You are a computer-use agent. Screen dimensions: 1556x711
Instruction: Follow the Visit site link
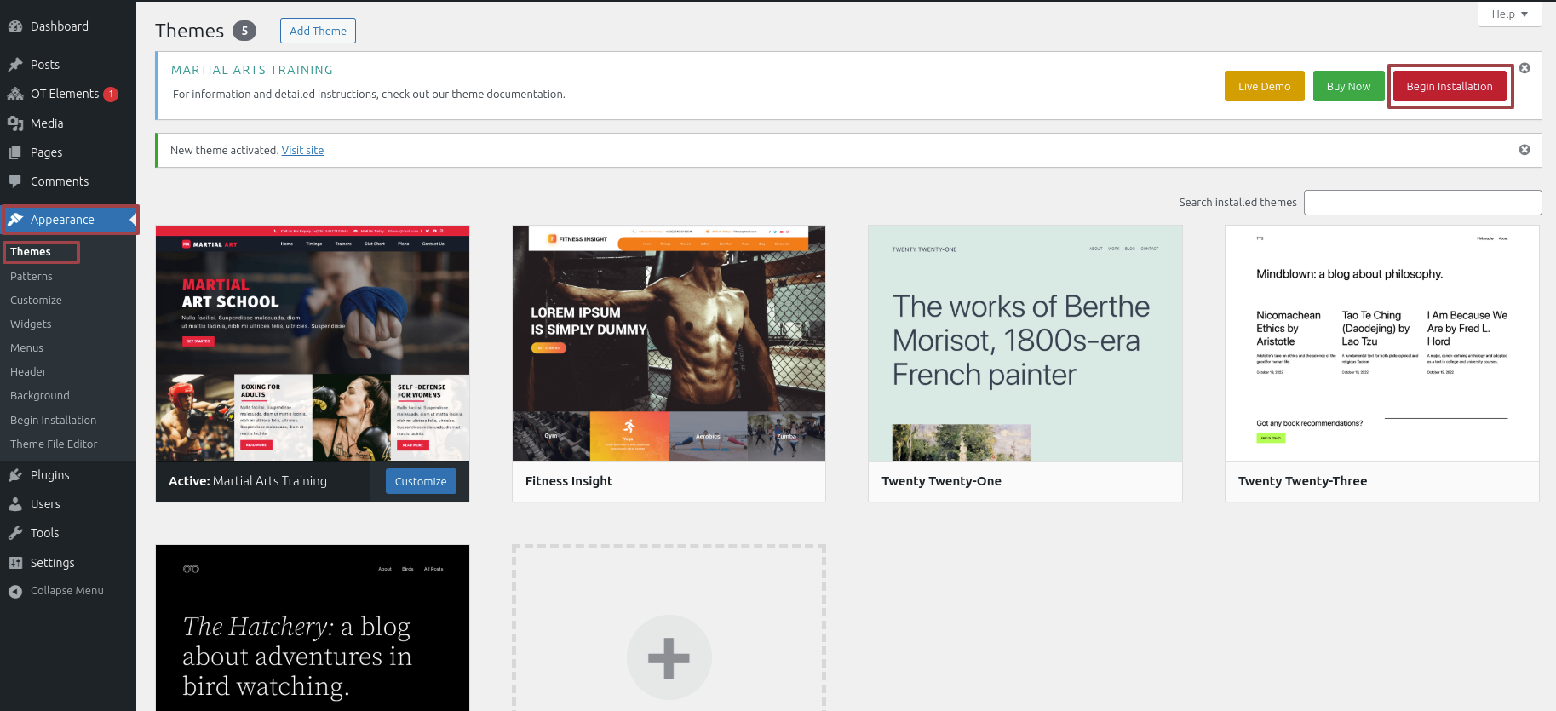click(x=302, y=151)
